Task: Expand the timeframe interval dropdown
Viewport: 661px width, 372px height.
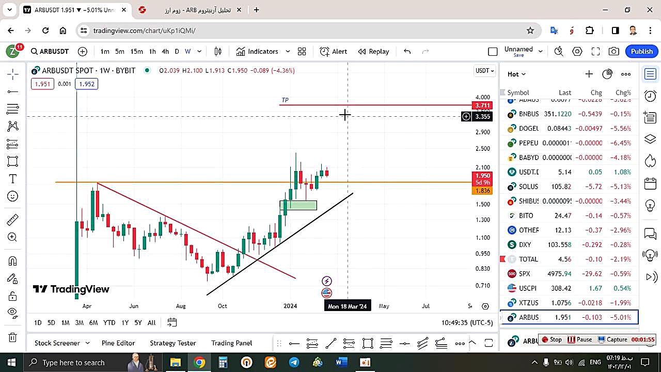Action: 199,51
